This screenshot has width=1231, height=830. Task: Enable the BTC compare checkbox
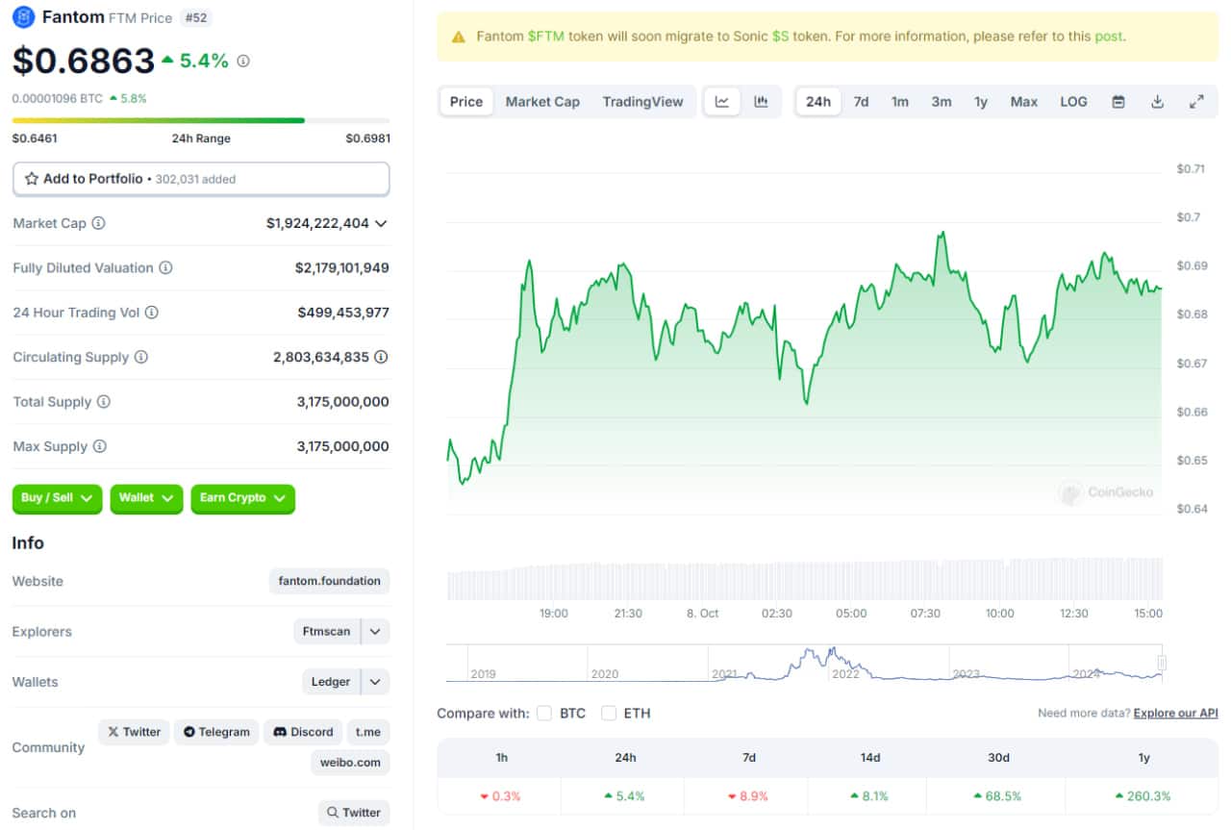point(544,713)
